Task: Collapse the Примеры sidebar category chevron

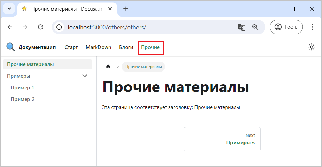Action: point(85,76)
